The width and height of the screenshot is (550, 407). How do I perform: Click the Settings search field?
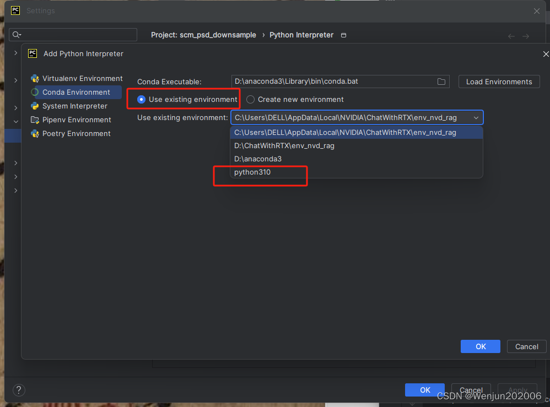[73, 35]
